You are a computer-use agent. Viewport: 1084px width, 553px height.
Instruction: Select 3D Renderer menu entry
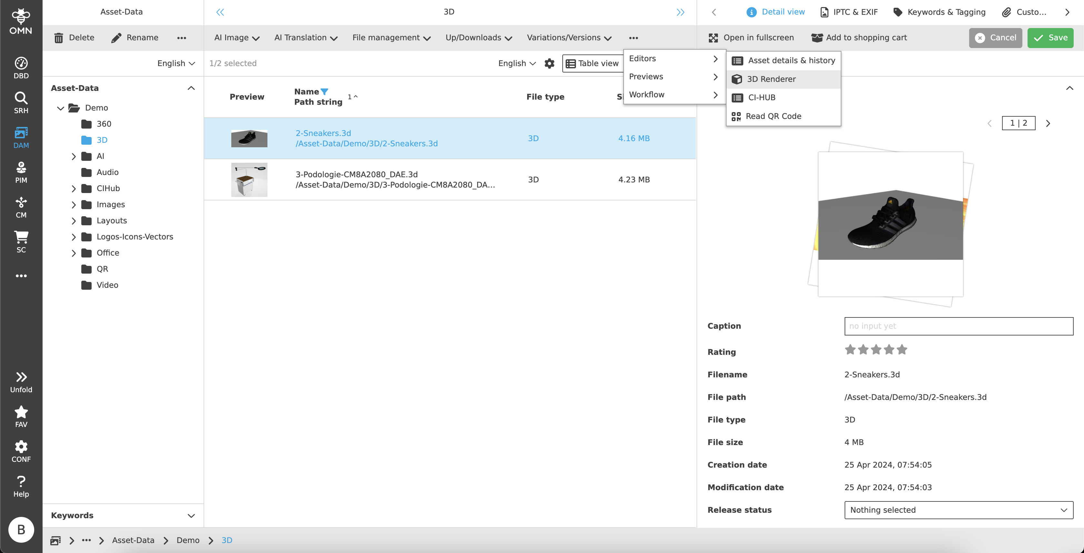tap(771, 79)
